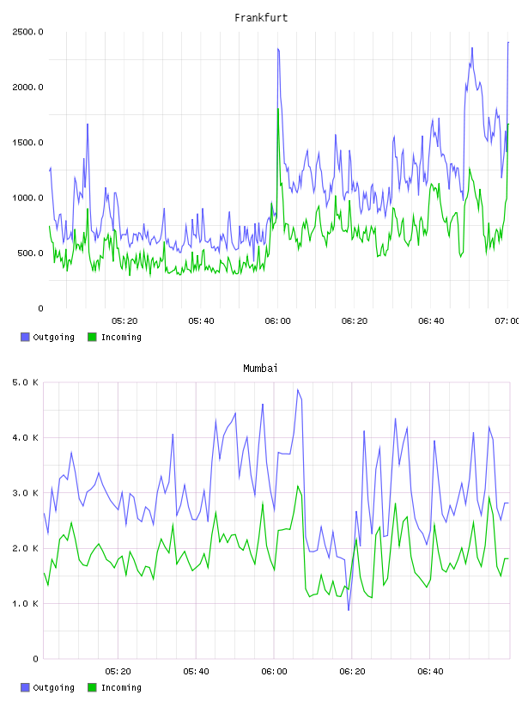Viewport: 522px width, 701px height.
Task: Click Mumbai x-axis label 06:40
Action: tap(430, 672)
